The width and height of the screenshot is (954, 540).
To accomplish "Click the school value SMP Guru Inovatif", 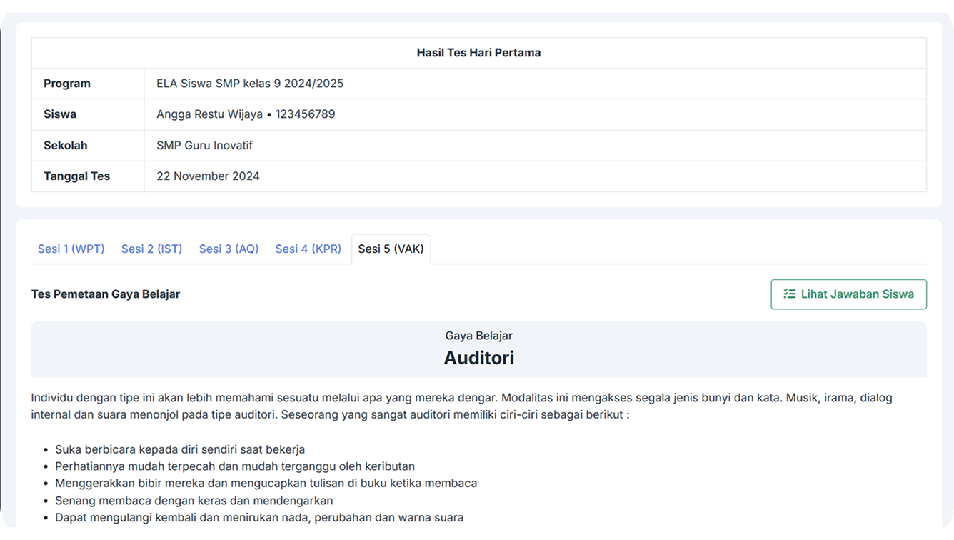I will [204, 146].
